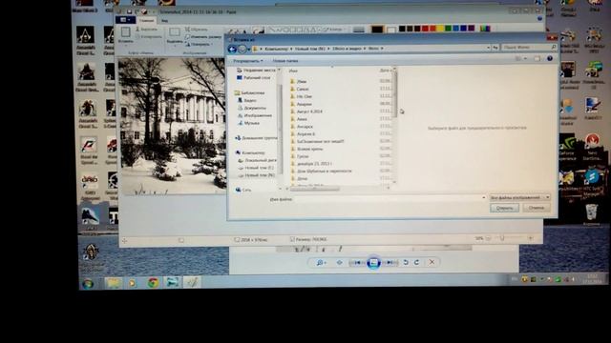Open the Музыка library

pyautogui.click(x=248, y=123)
